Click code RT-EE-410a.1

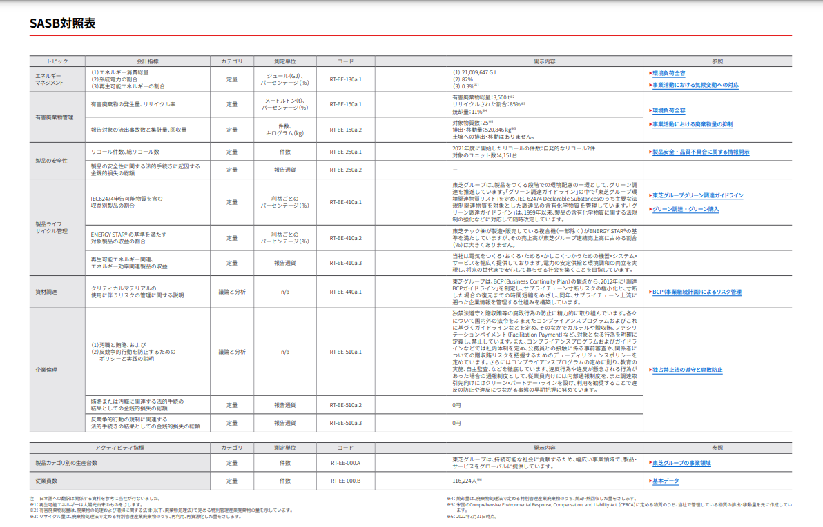(345, 202)
